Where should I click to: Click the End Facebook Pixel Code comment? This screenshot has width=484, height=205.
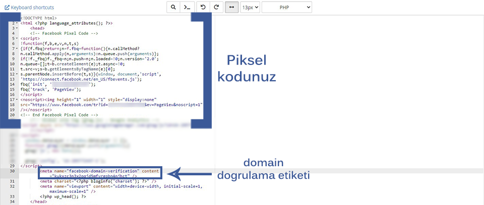click(59, 115)
